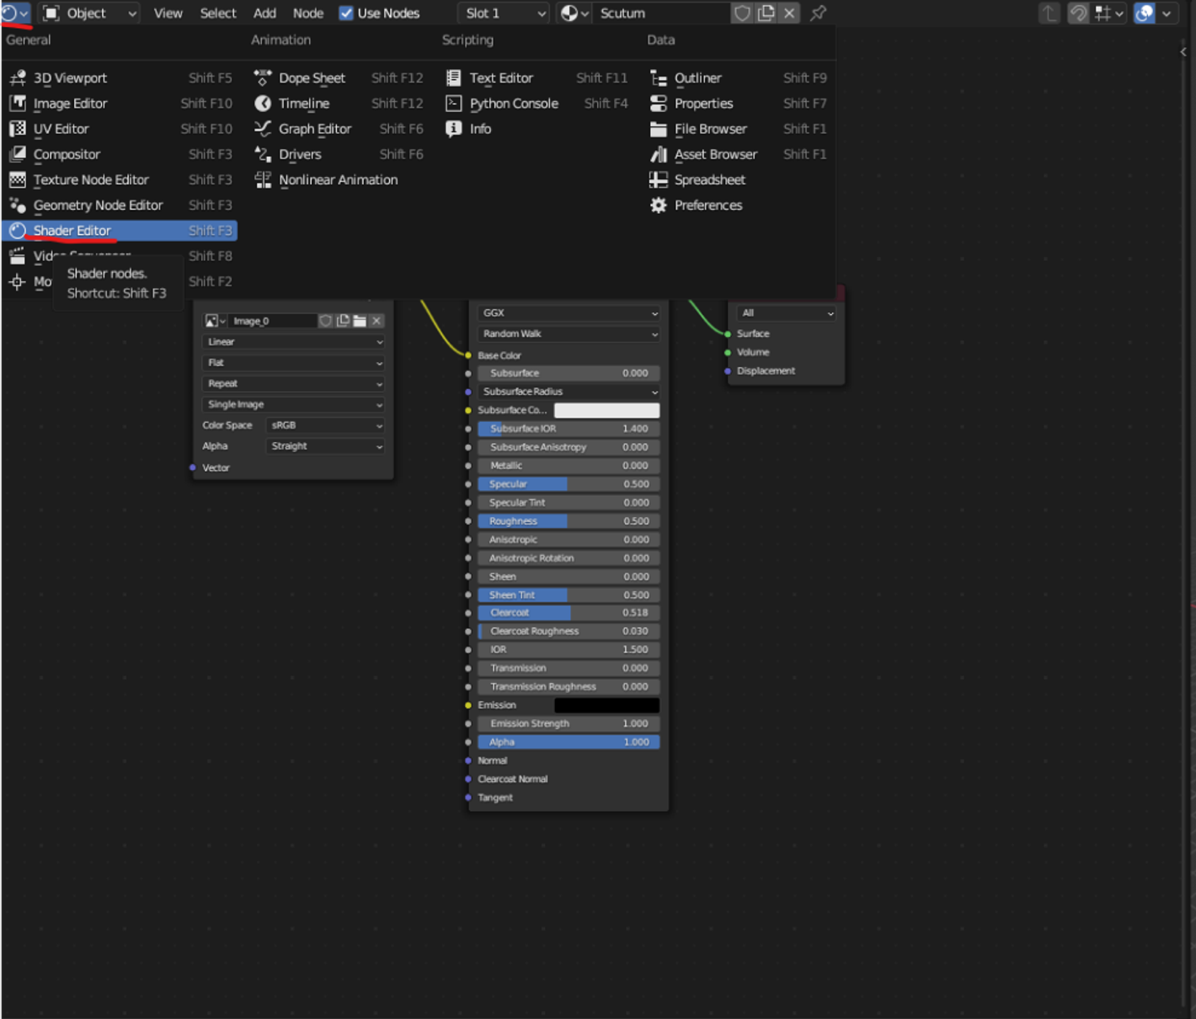Open image file with folder icon
1196x1019 pixels.
click(360, 321)
